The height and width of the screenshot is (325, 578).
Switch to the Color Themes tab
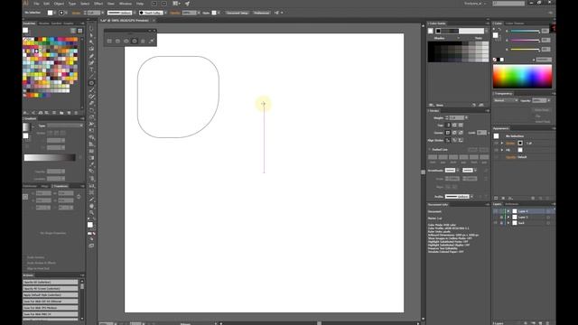coord(515,23)
